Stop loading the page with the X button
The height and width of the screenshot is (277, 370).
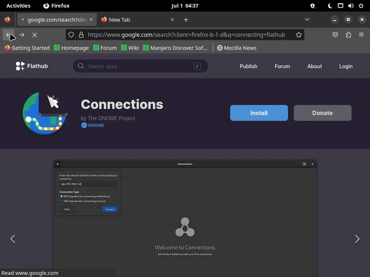[35, 35]
